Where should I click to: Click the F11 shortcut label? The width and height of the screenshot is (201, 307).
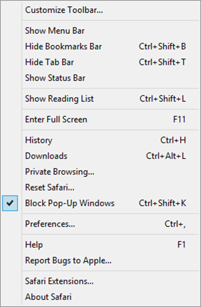(179, 119)
